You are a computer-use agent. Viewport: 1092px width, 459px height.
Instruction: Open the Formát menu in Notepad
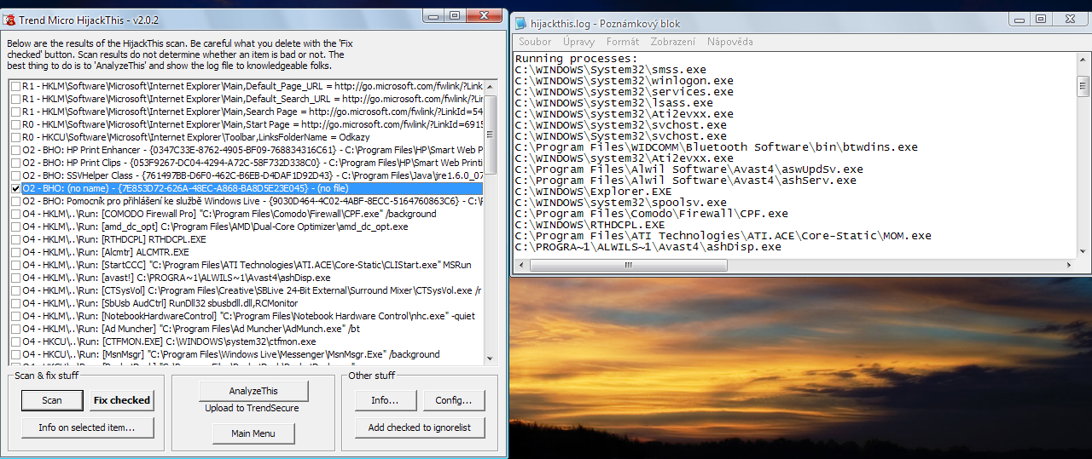pyautogui.click(x=623, y=41)
